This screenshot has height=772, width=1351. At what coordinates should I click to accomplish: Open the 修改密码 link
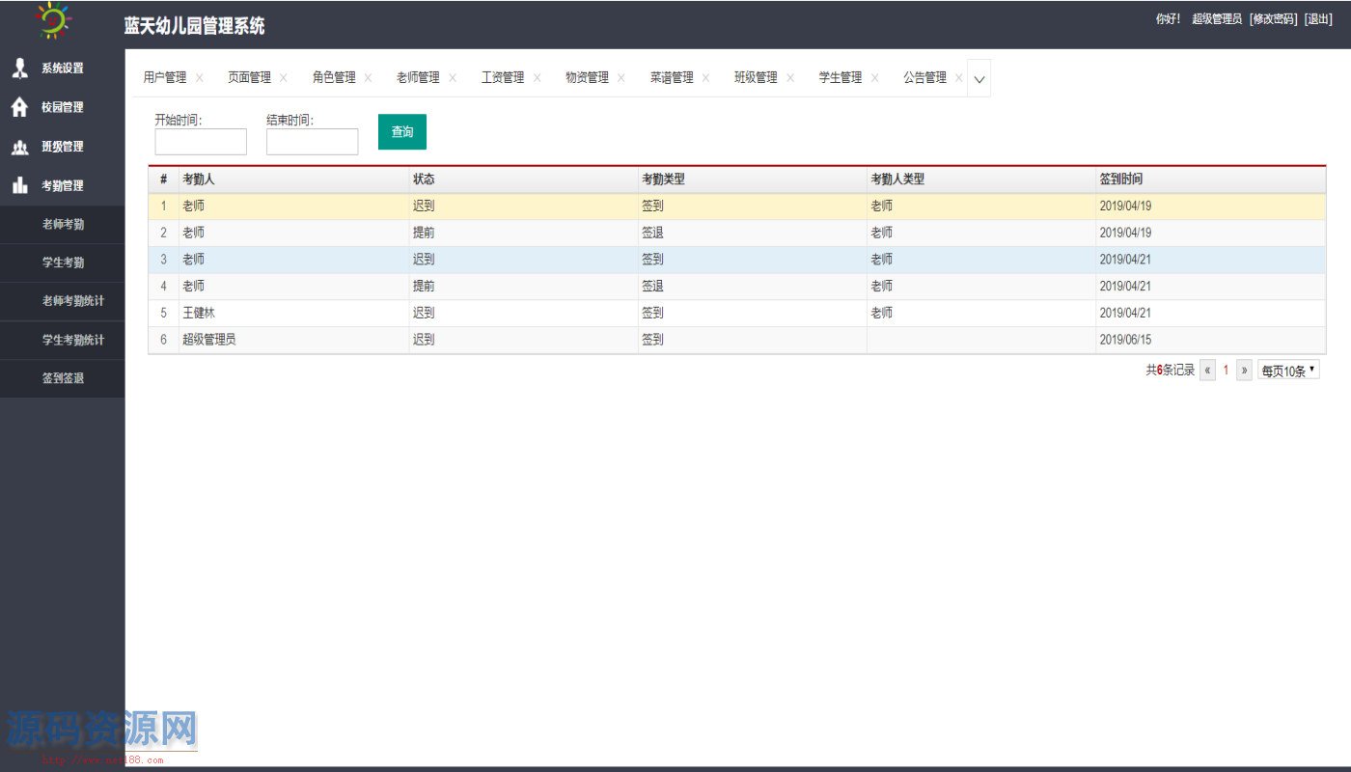(1272, 19)
